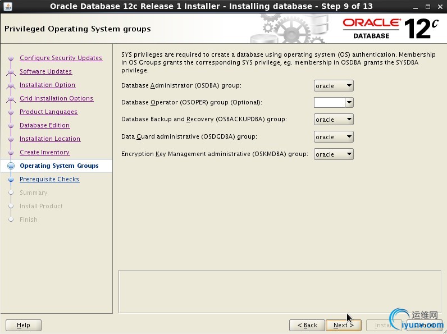Click the 'Encryption Key Management administrative (OSKMDBA) group:' label

[215, 154]
